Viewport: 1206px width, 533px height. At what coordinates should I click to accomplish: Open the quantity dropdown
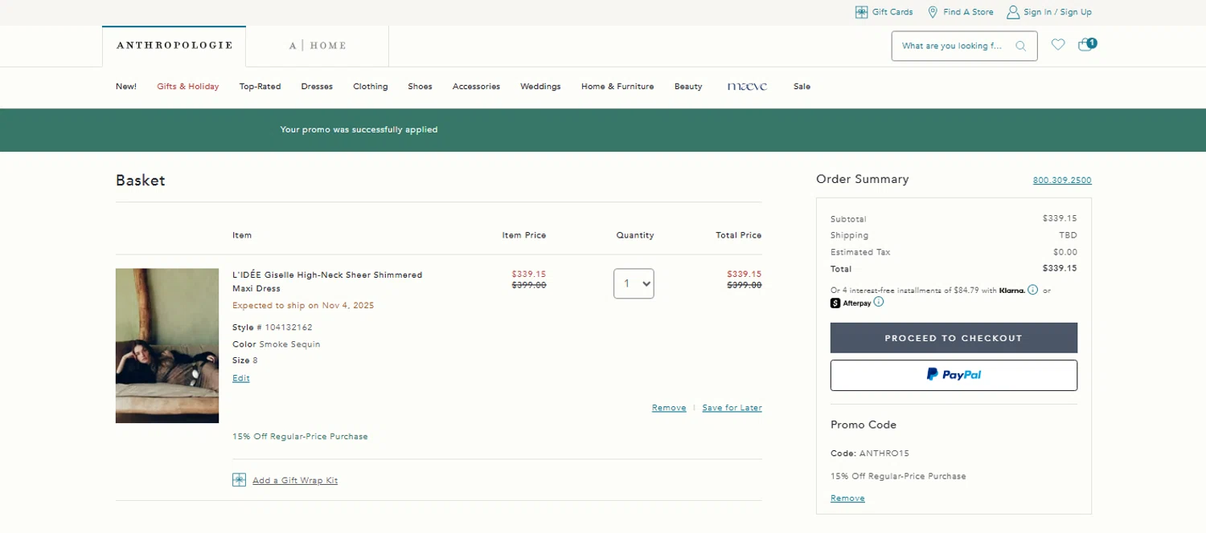[x=634, y=283]
